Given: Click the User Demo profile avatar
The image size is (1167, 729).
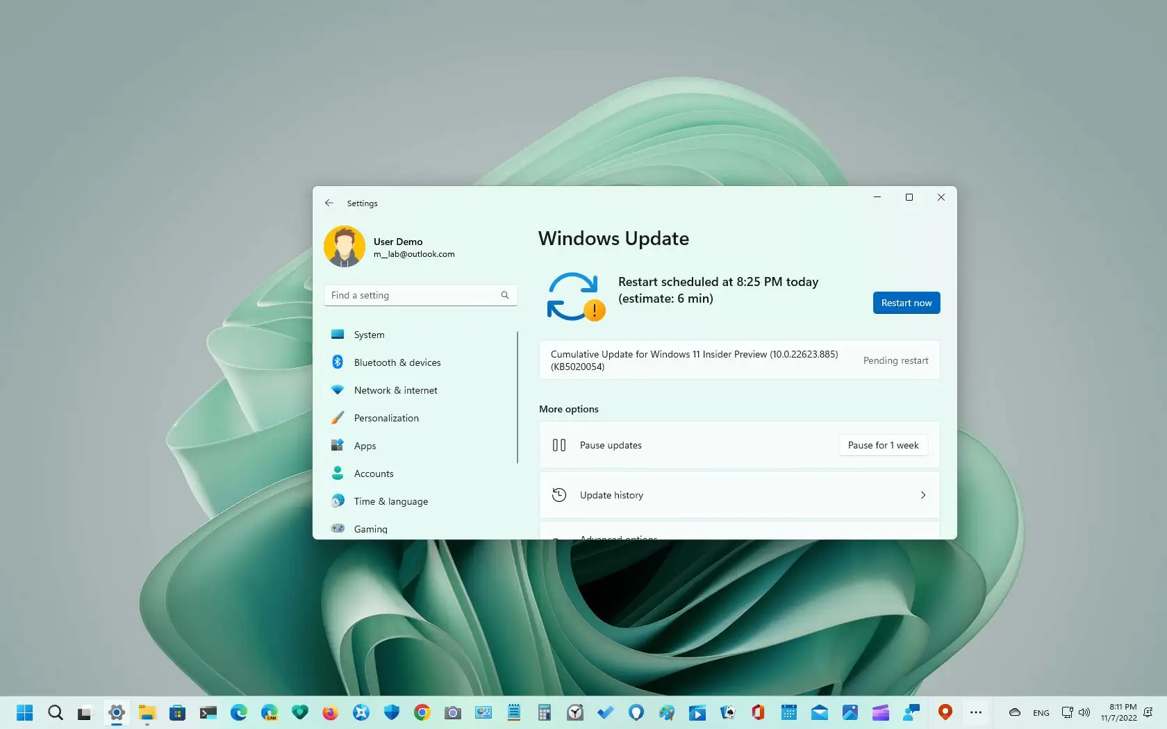Looking at the screenshot, I should point(345,246).
